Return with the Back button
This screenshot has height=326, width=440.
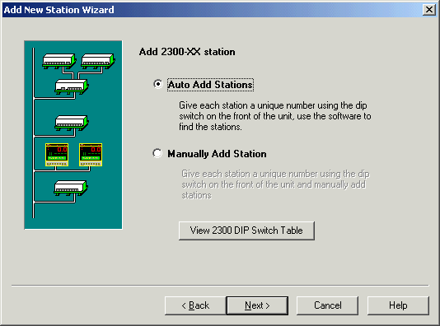tap(195, 305)
